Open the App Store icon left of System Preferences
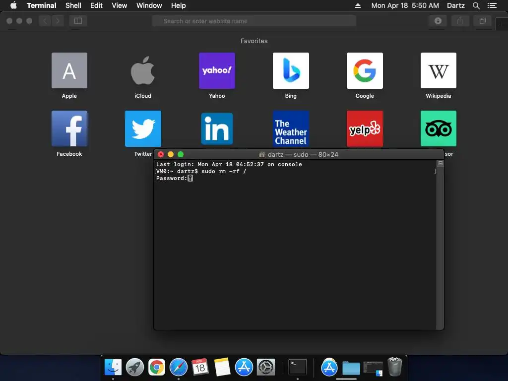Viewport: 508px width, 381px height. tap(244, 368)
